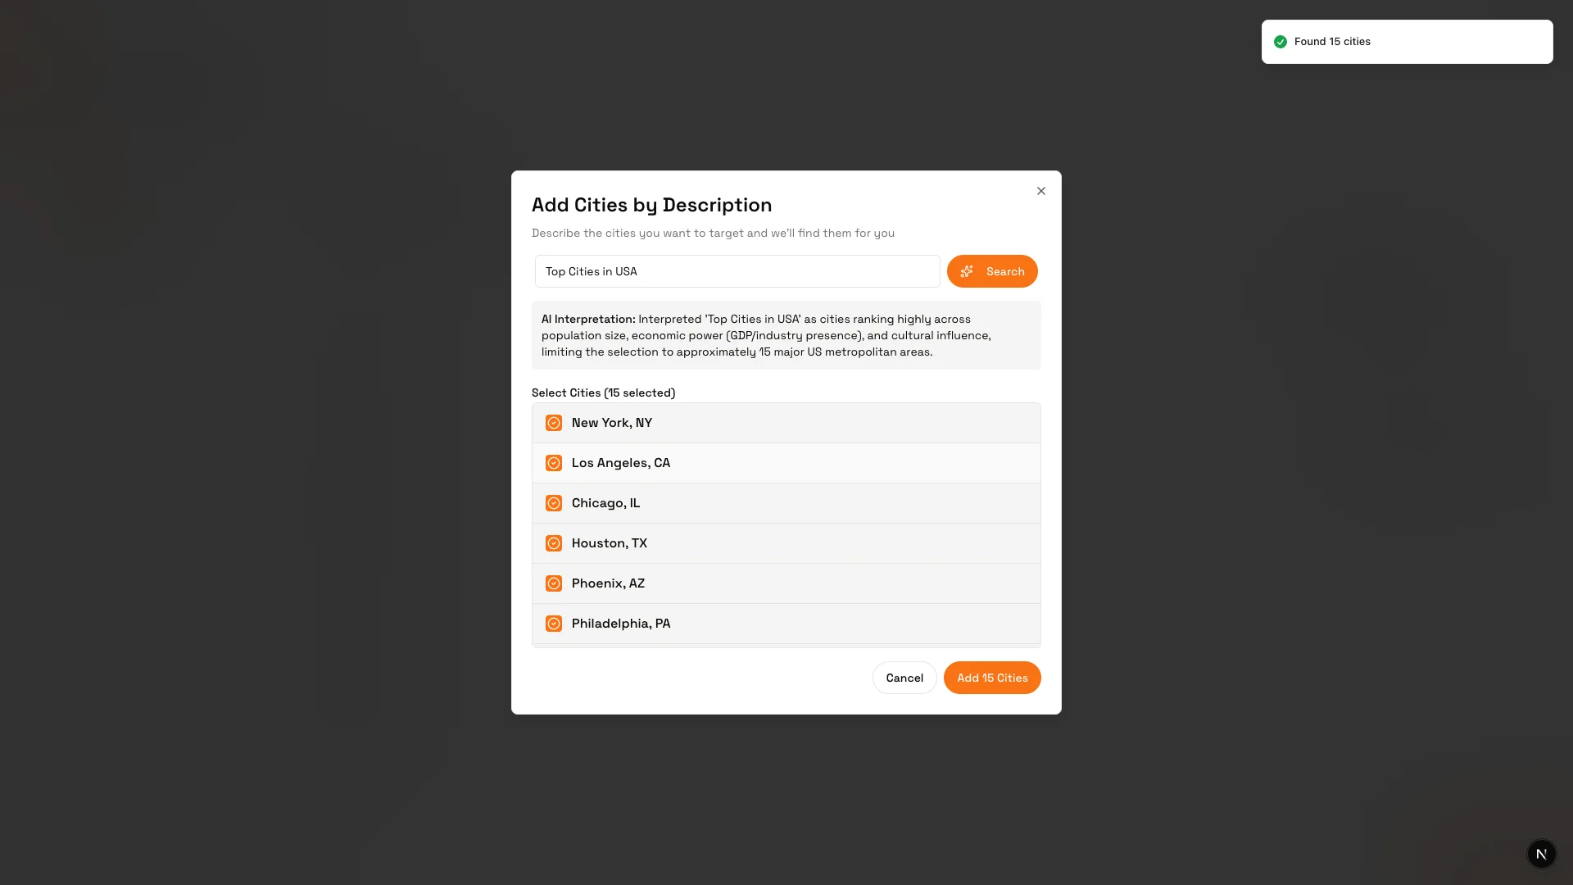Uncheck the Philadelphia, PA checkbox

(x=554, y=624)
